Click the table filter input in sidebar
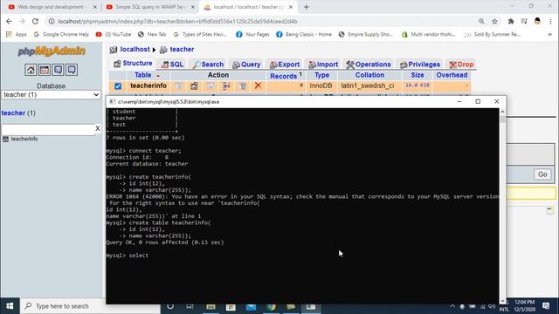 48,129
